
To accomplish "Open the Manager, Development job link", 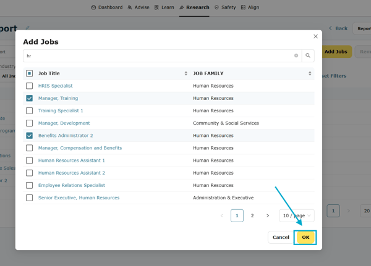I will tap(64, 123).
